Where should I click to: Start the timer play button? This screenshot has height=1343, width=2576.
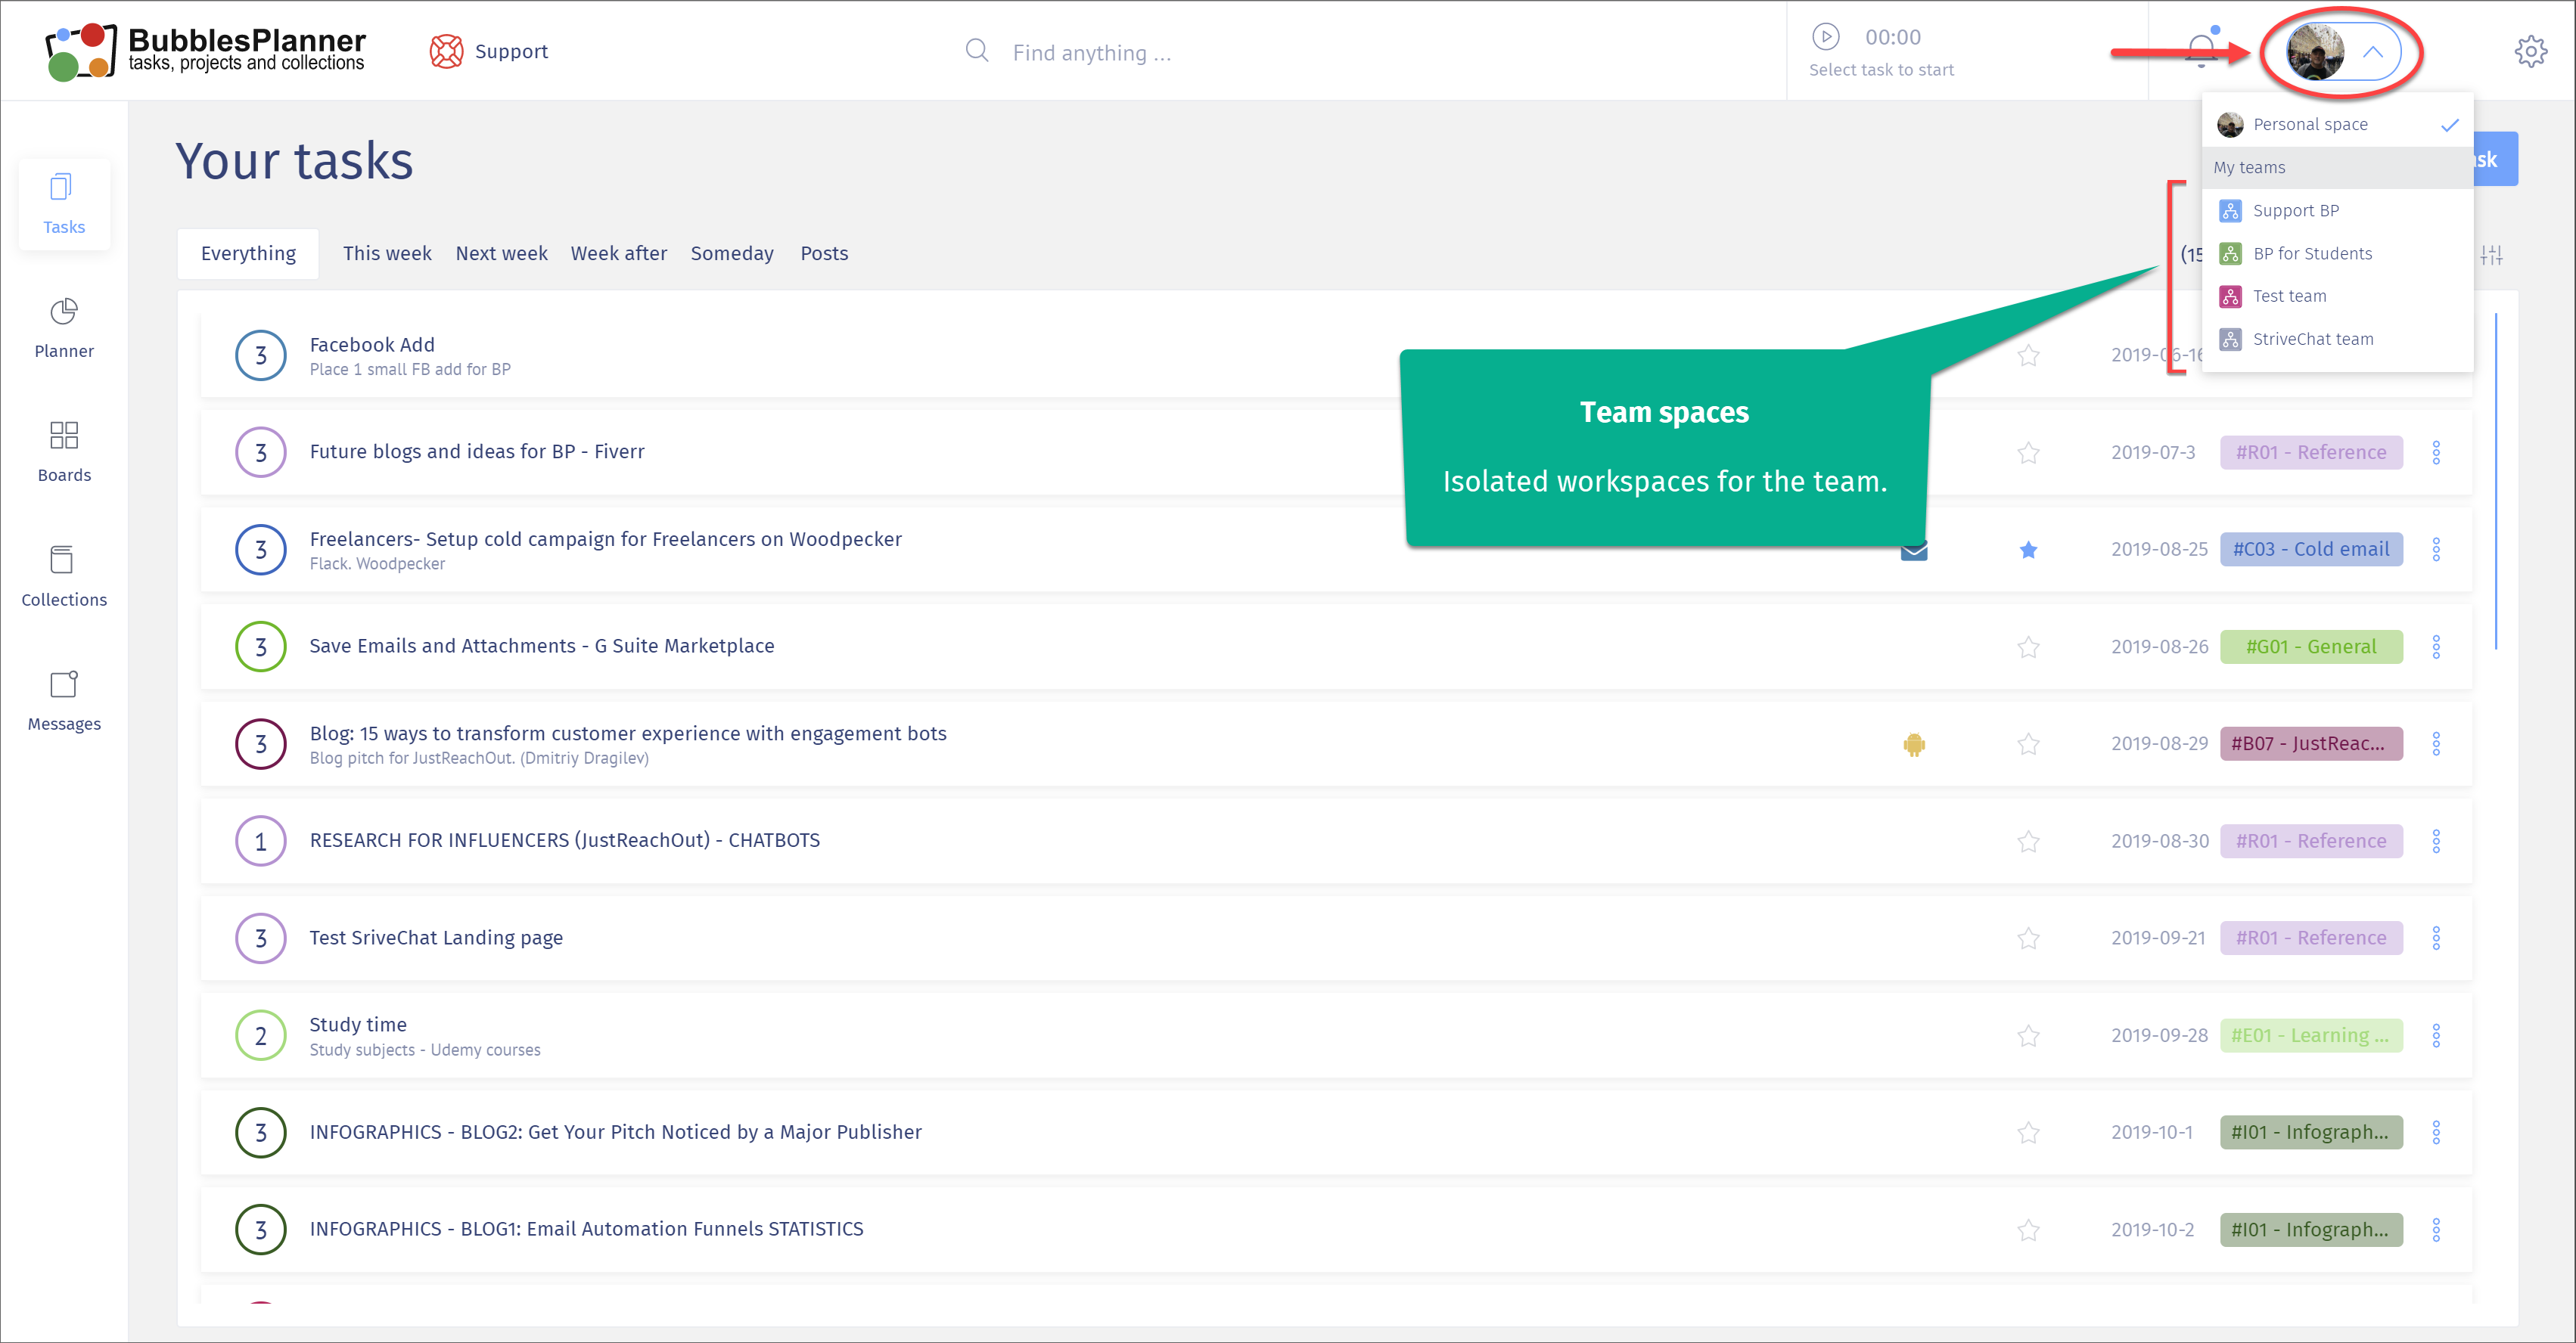click(x=1825, y=37)
